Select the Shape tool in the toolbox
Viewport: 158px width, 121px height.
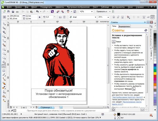(x=4, y=28)
